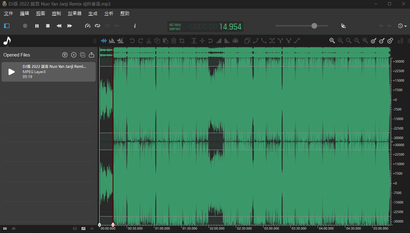Viewport: 410px width, 233px height.
Task: Open the playback speed gauge control
Action: click(x=88, y=26)
